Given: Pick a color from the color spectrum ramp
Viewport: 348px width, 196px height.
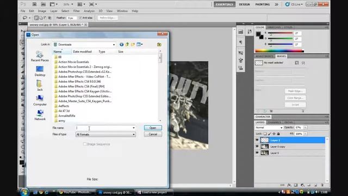Looking at the screenshot, I should click(279, 51).
